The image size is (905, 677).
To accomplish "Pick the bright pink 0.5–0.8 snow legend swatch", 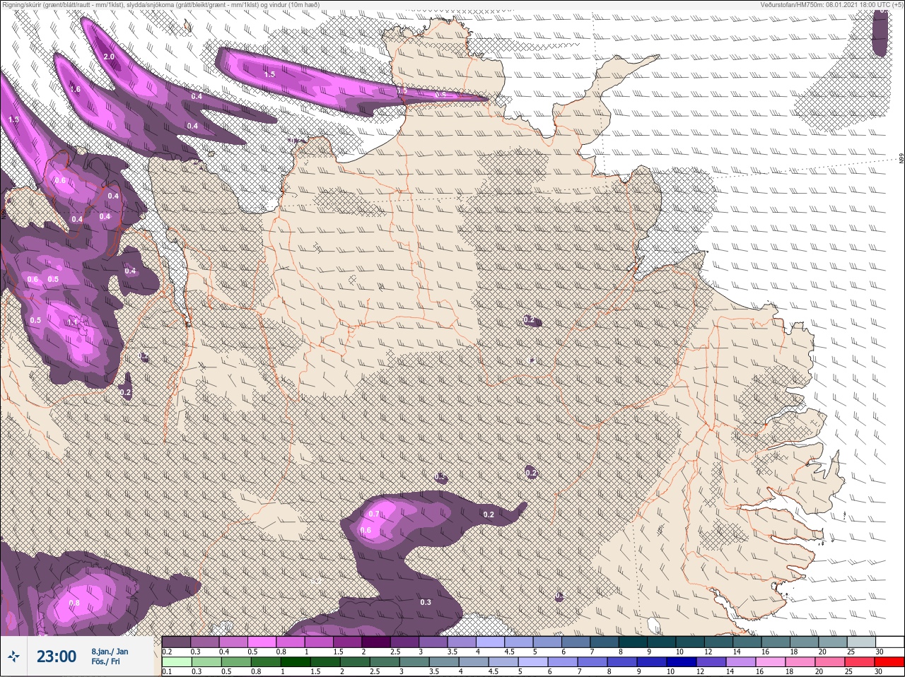I will (x=262, y=642).
